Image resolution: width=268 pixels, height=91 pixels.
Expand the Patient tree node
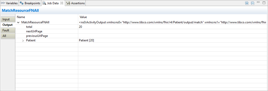click(x=23, y=41)
